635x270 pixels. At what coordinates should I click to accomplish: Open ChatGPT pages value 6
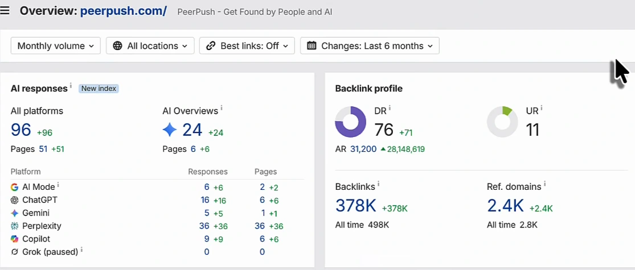[262, 200]
